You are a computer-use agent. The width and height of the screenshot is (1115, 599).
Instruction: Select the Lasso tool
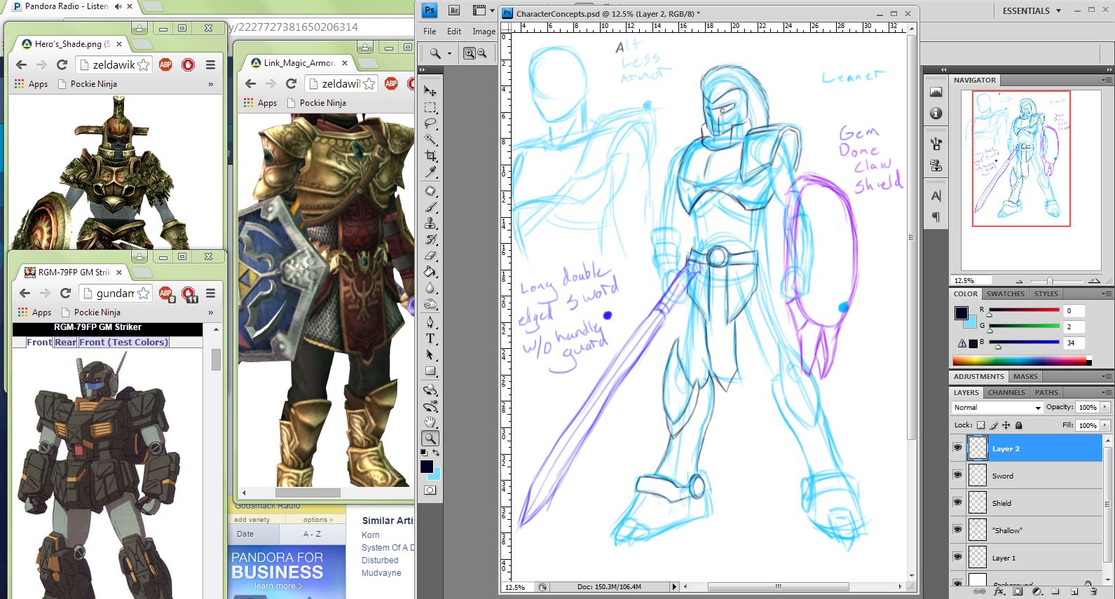[430, 123]
